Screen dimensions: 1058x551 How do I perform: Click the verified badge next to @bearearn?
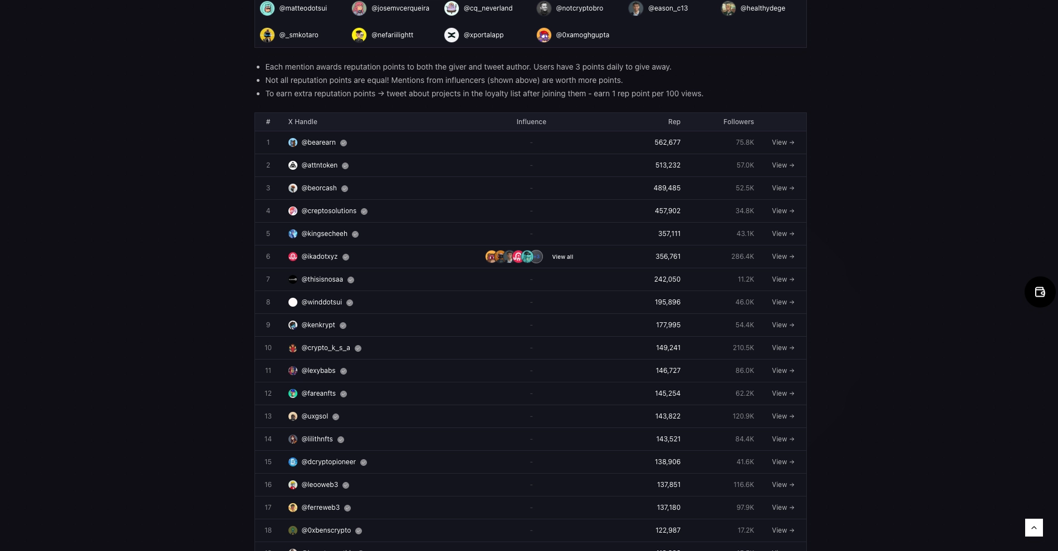coord(344,143)
